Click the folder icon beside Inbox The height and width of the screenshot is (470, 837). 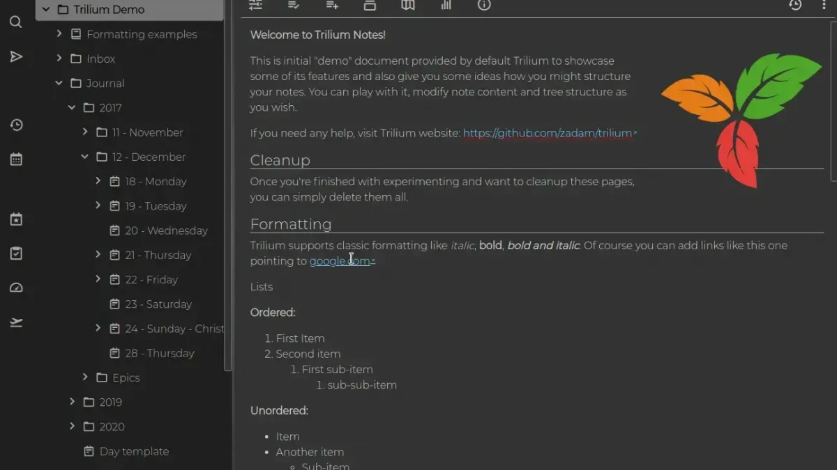(76, 58)
